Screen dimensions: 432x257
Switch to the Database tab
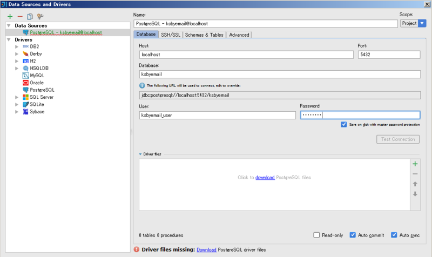146,34
